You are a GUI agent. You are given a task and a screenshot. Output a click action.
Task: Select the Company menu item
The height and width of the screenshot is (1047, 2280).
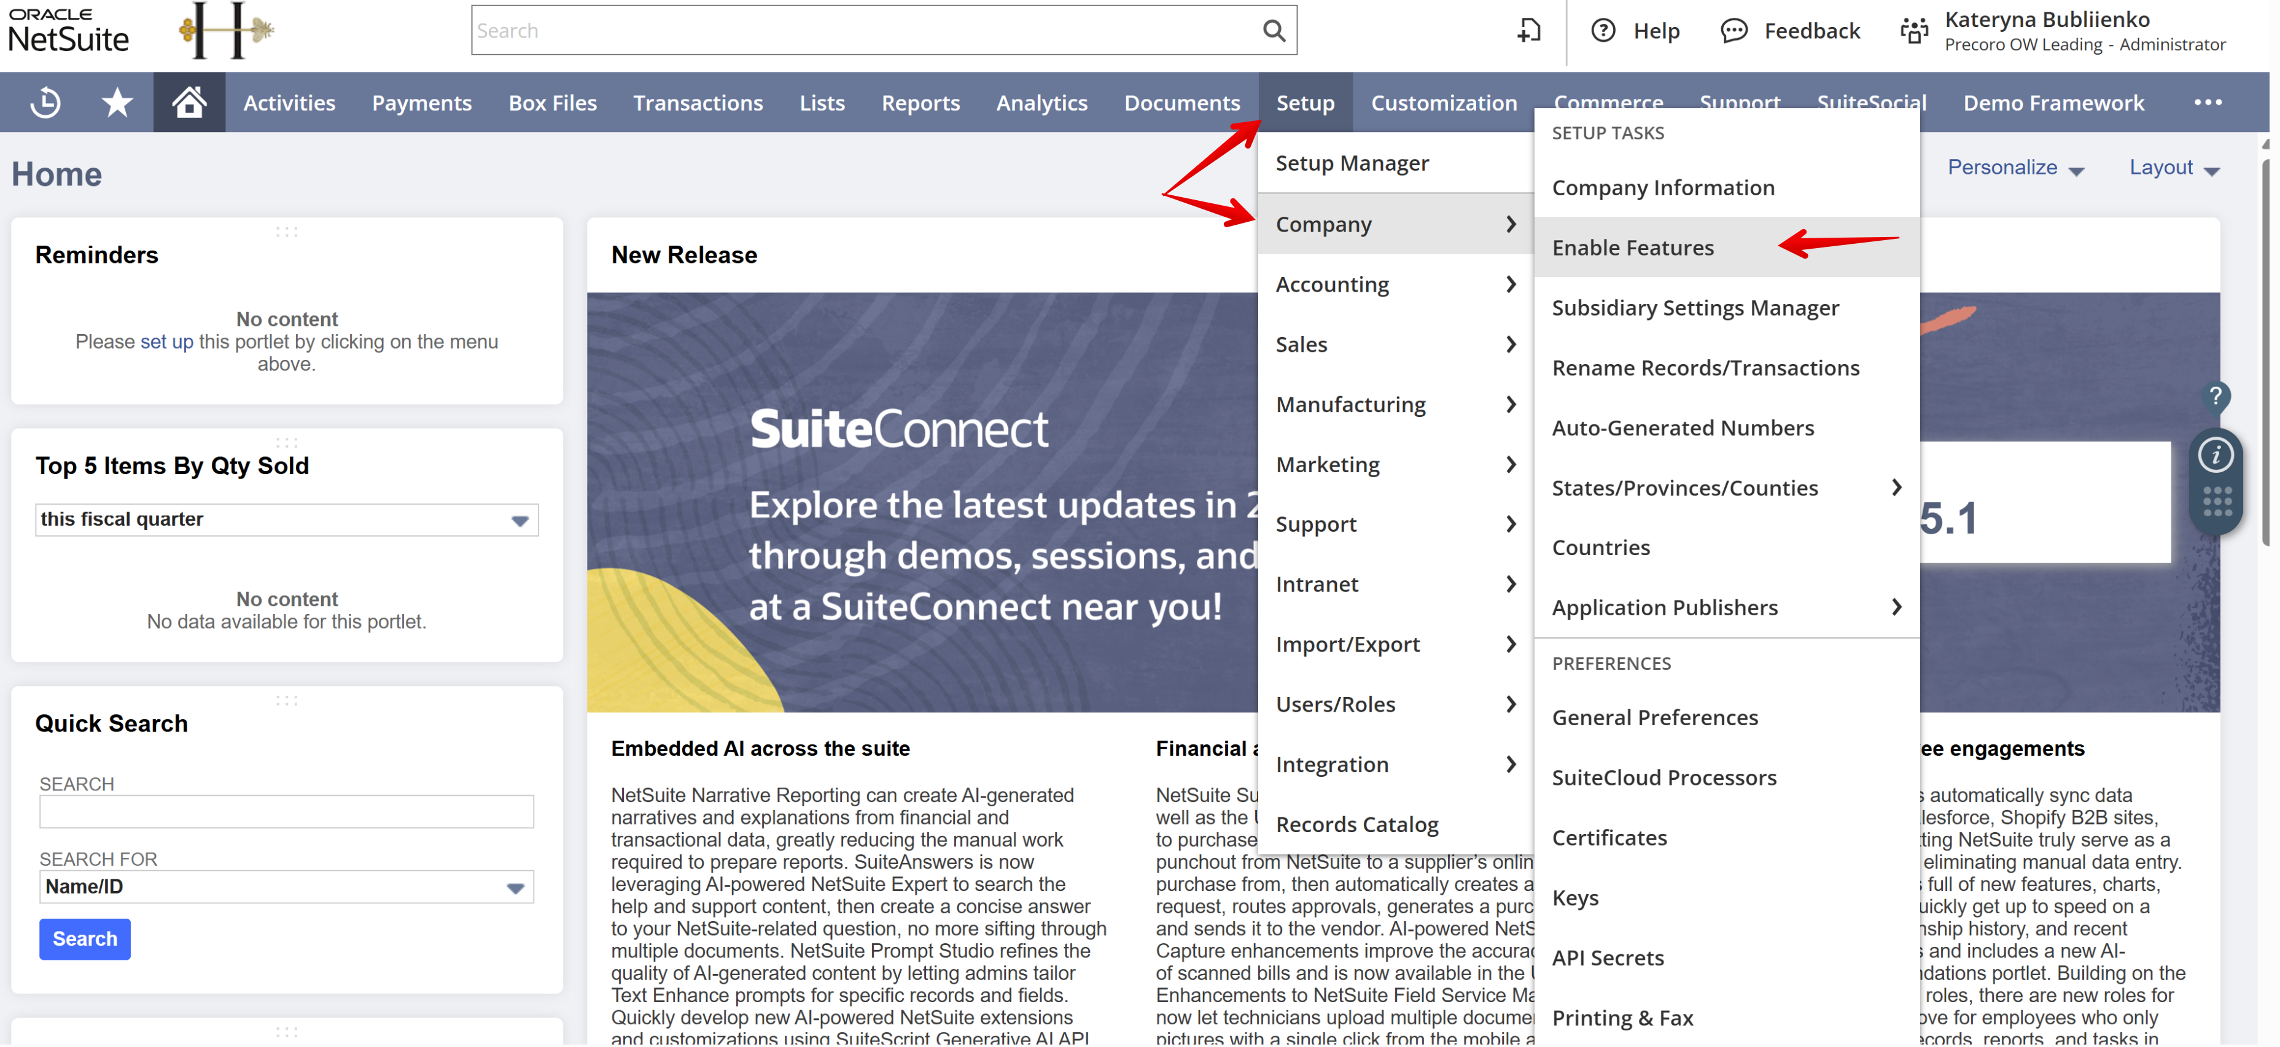click(x=1396, y=224)
